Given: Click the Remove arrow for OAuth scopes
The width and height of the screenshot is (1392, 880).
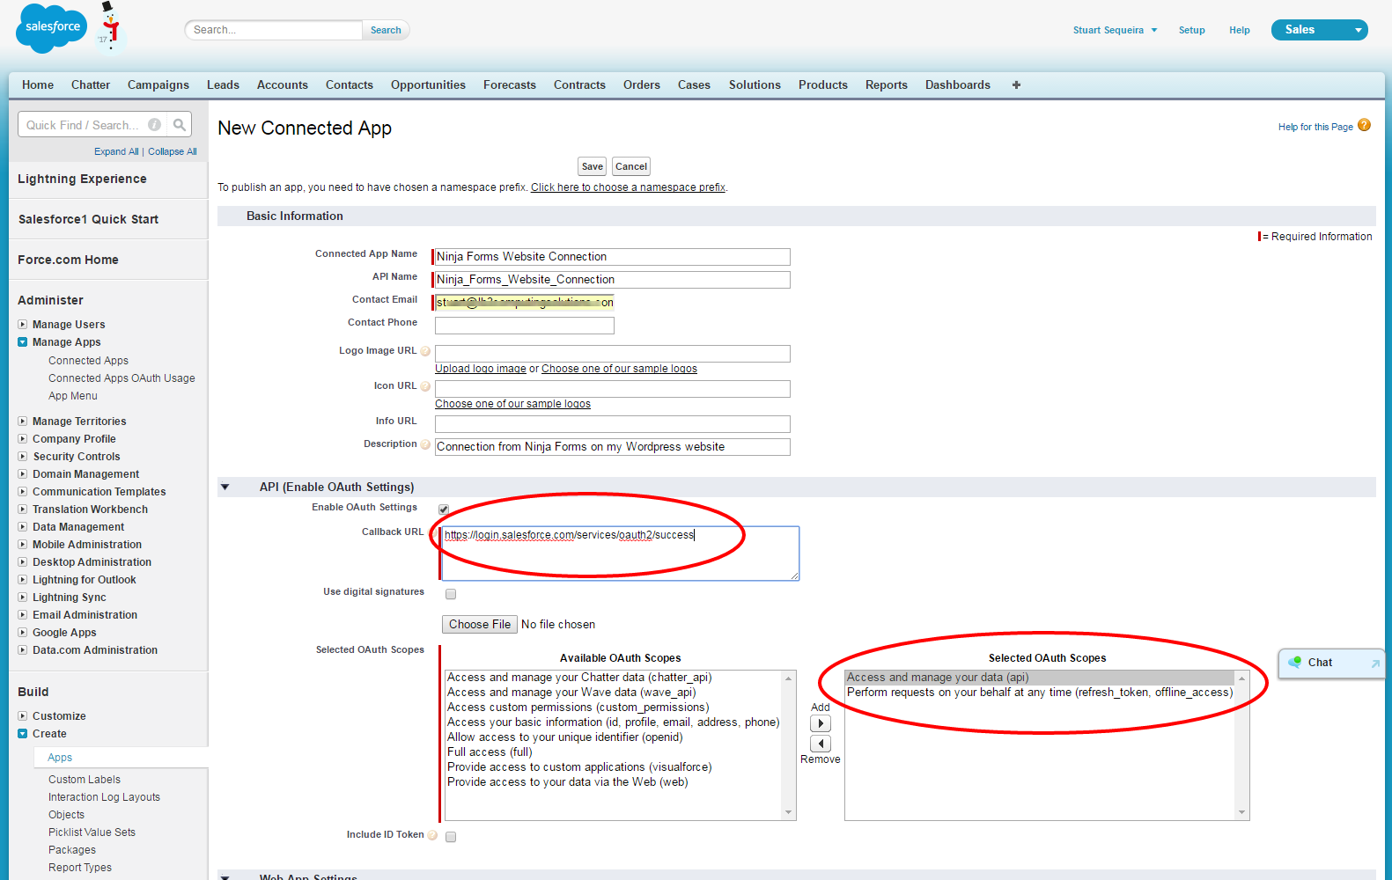Looking at the screenshot, I should click(820, 744).
